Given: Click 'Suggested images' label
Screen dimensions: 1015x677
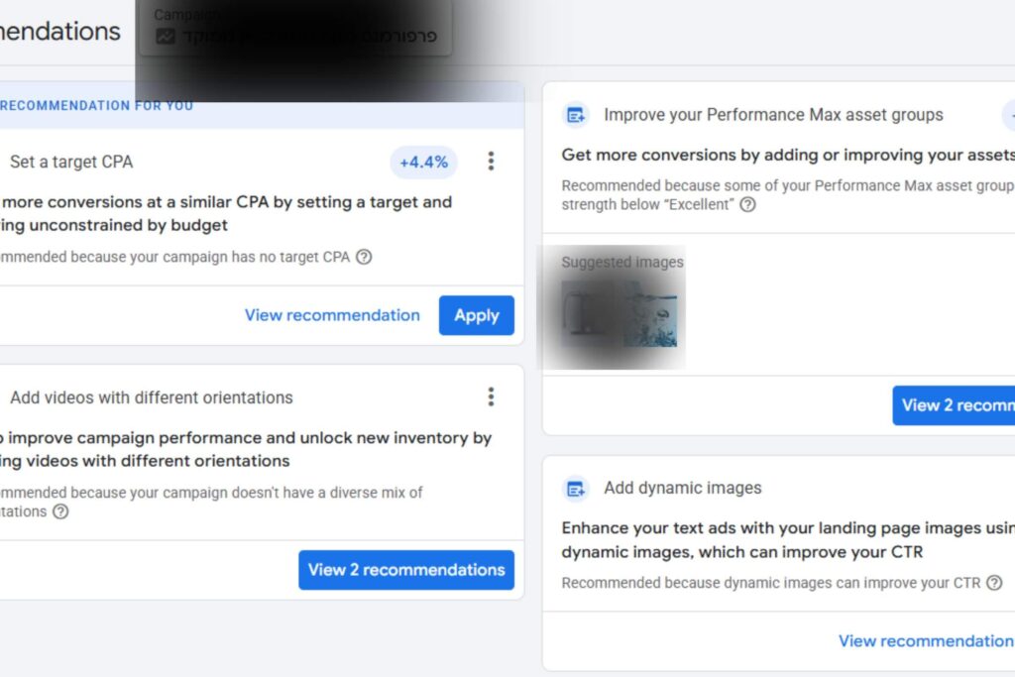Looking at the screenshot, I should [622, 262].
